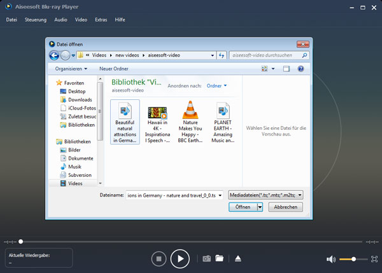Mute audio using the speaker icon
382x273 pixels.
click(330, 259)
